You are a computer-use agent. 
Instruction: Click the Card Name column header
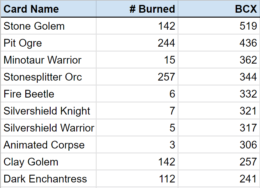(x=31, y=9)
